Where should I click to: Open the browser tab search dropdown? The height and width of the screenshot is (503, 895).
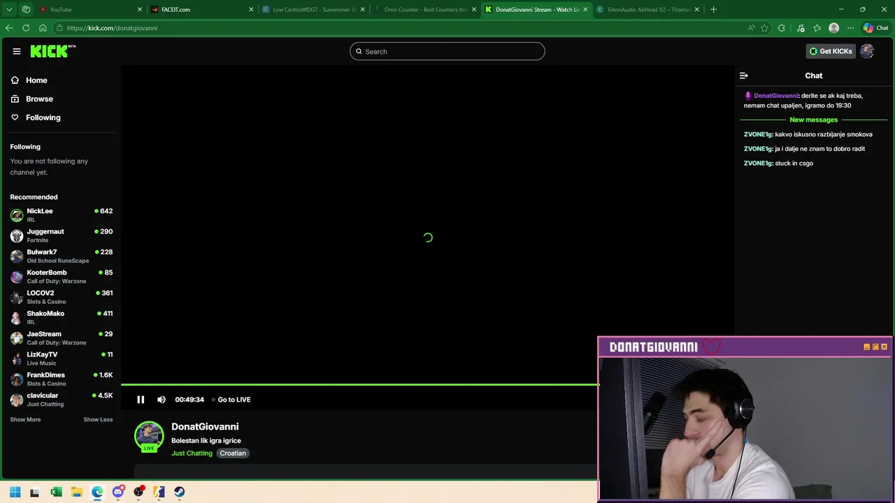click(9, 9)
